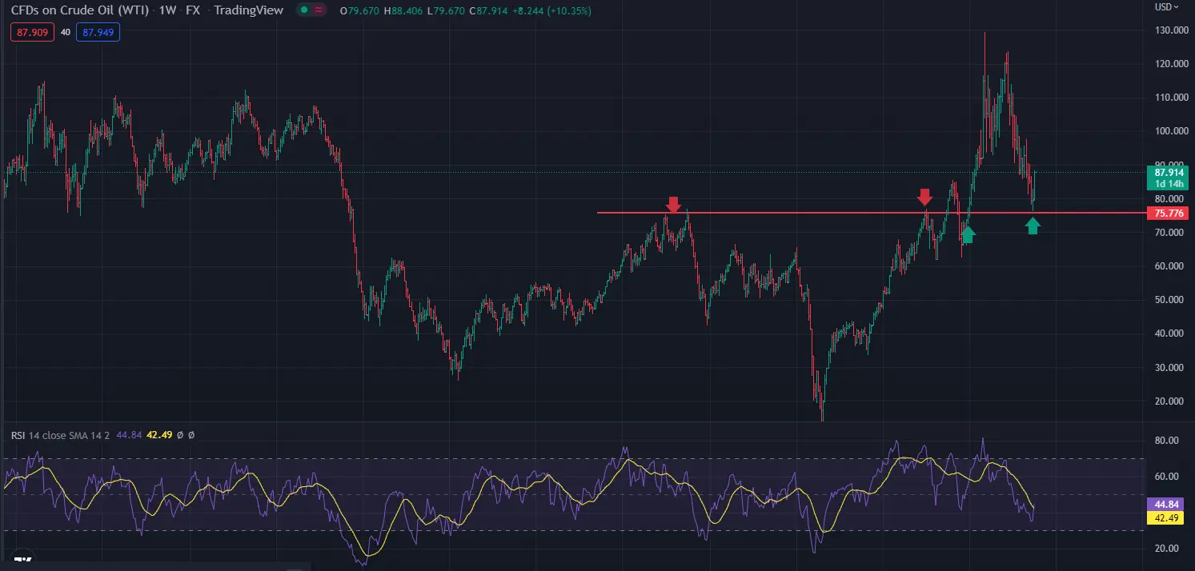Select the first green up-arrow marker
The height and width of the screenshot is (571, 1195).
pyautogui.click(x=968, y=234)
